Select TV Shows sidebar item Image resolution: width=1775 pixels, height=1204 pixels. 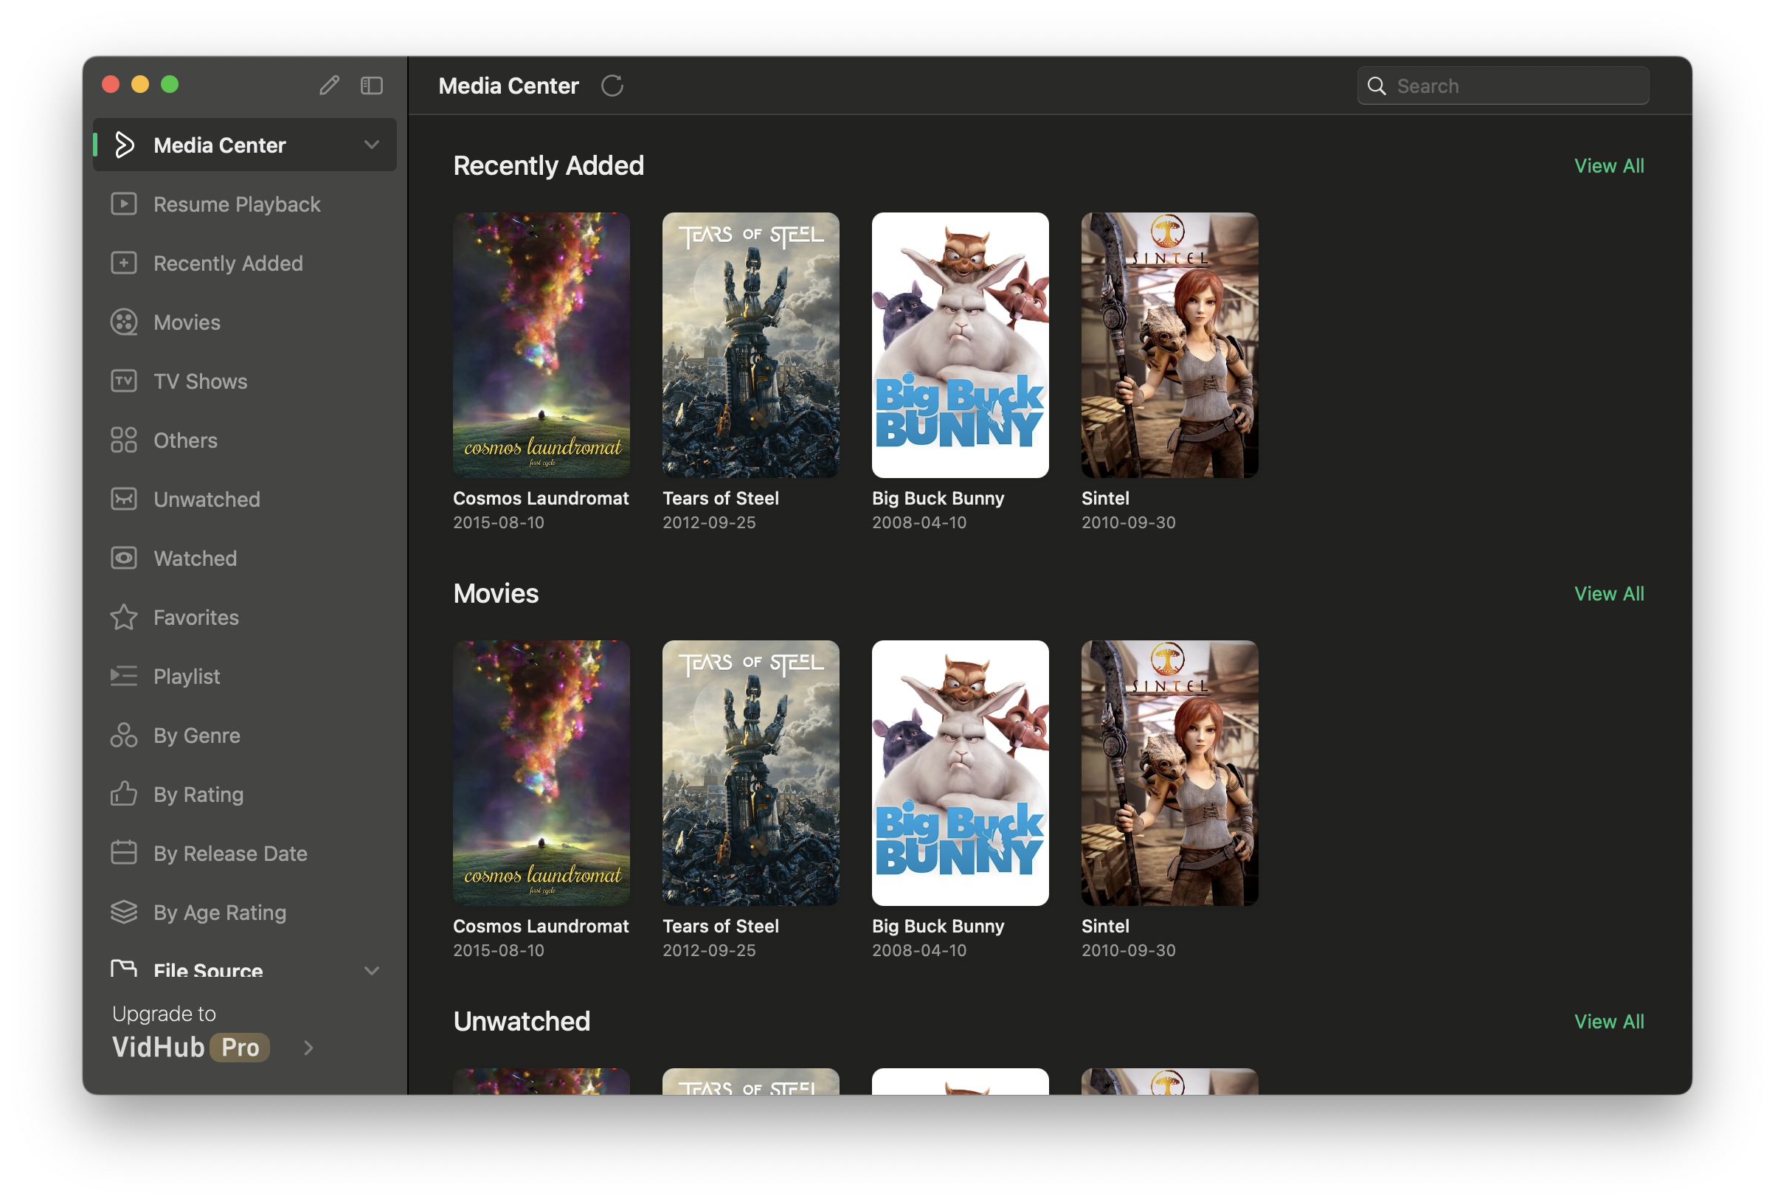(x=244, y=381)
